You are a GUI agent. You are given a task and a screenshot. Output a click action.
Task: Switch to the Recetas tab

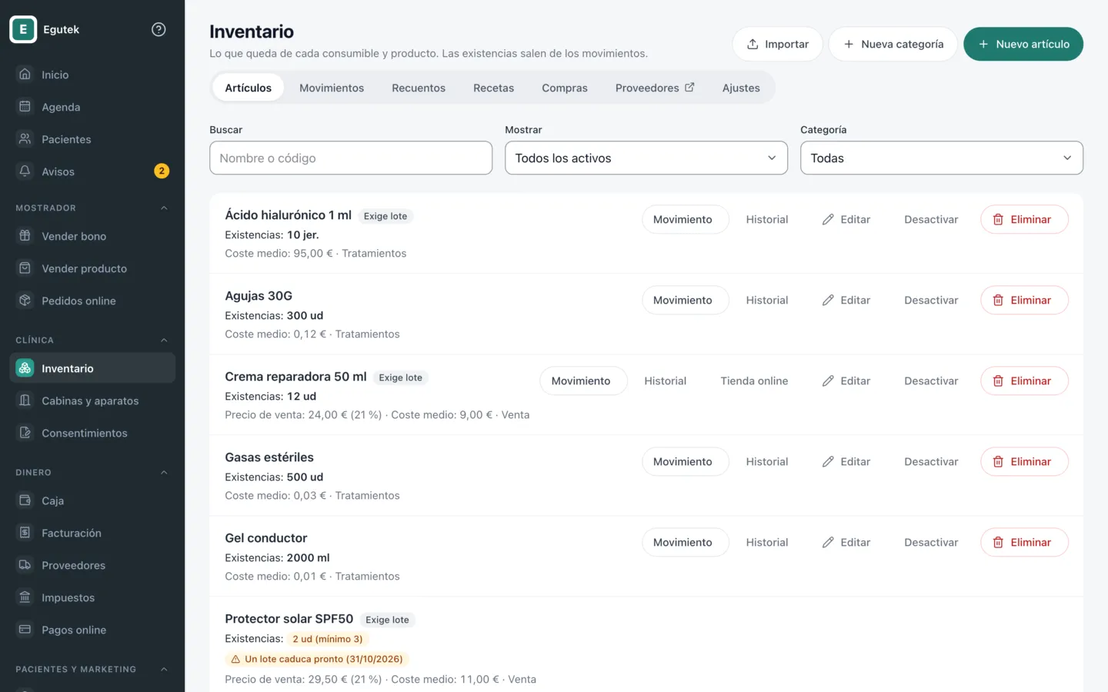coord(493,88)
